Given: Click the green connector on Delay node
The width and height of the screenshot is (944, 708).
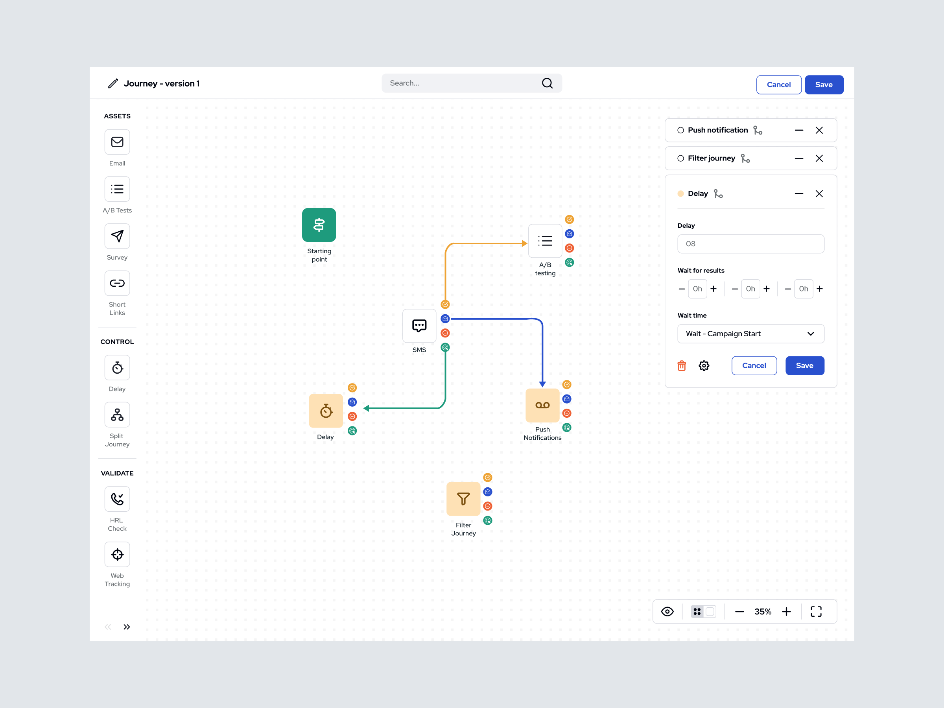Looking at the screenshot, I should click(352, 431).
